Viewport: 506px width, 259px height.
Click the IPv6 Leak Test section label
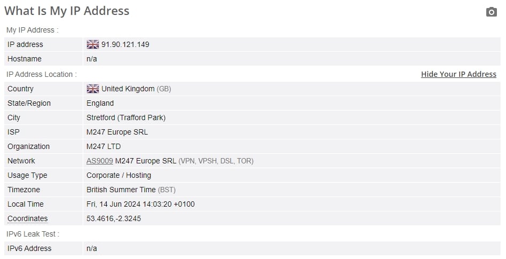[33, 234]
